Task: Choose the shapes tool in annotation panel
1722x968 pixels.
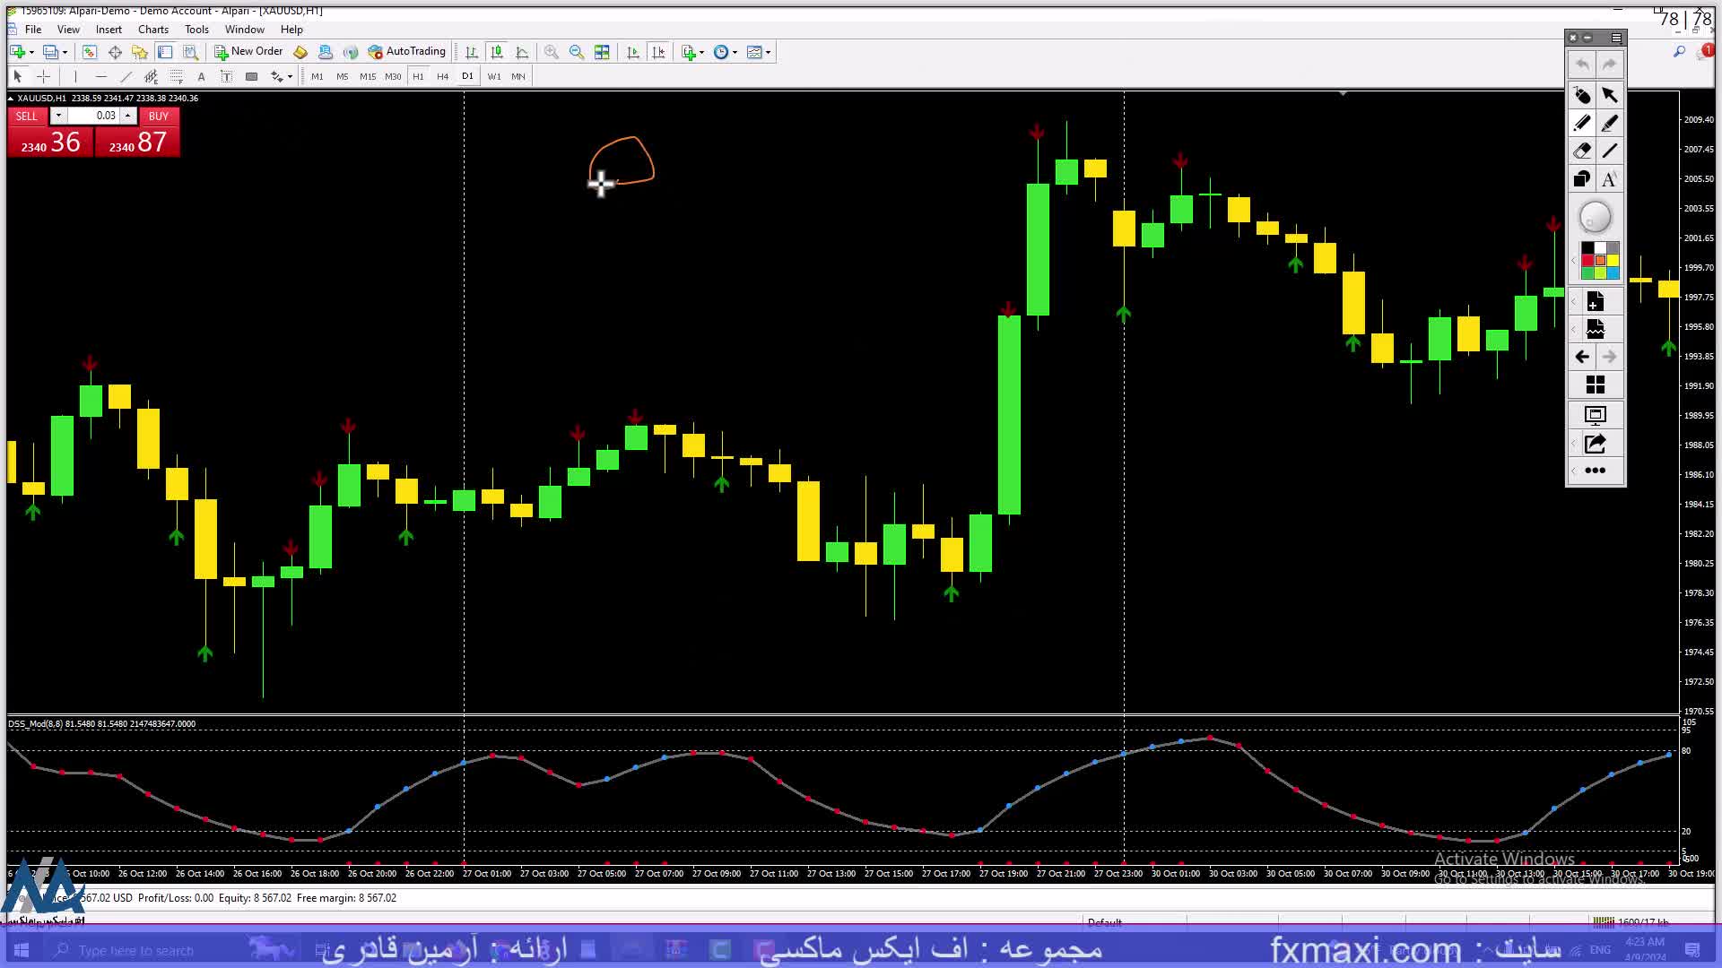Action: tap(1581, 179)
